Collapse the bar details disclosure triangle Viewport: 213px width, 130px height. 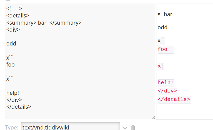[x=159, y=15]
